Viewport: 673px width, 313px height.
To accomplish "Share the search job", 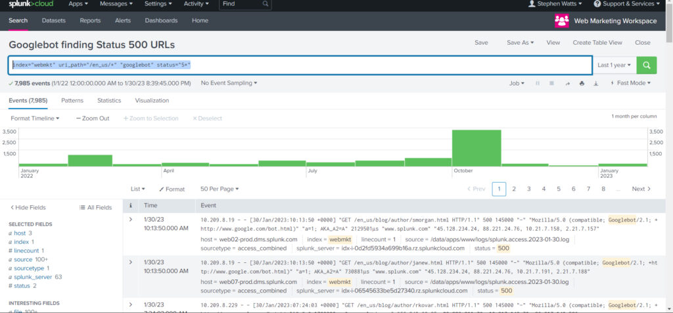I will (566, 84).
